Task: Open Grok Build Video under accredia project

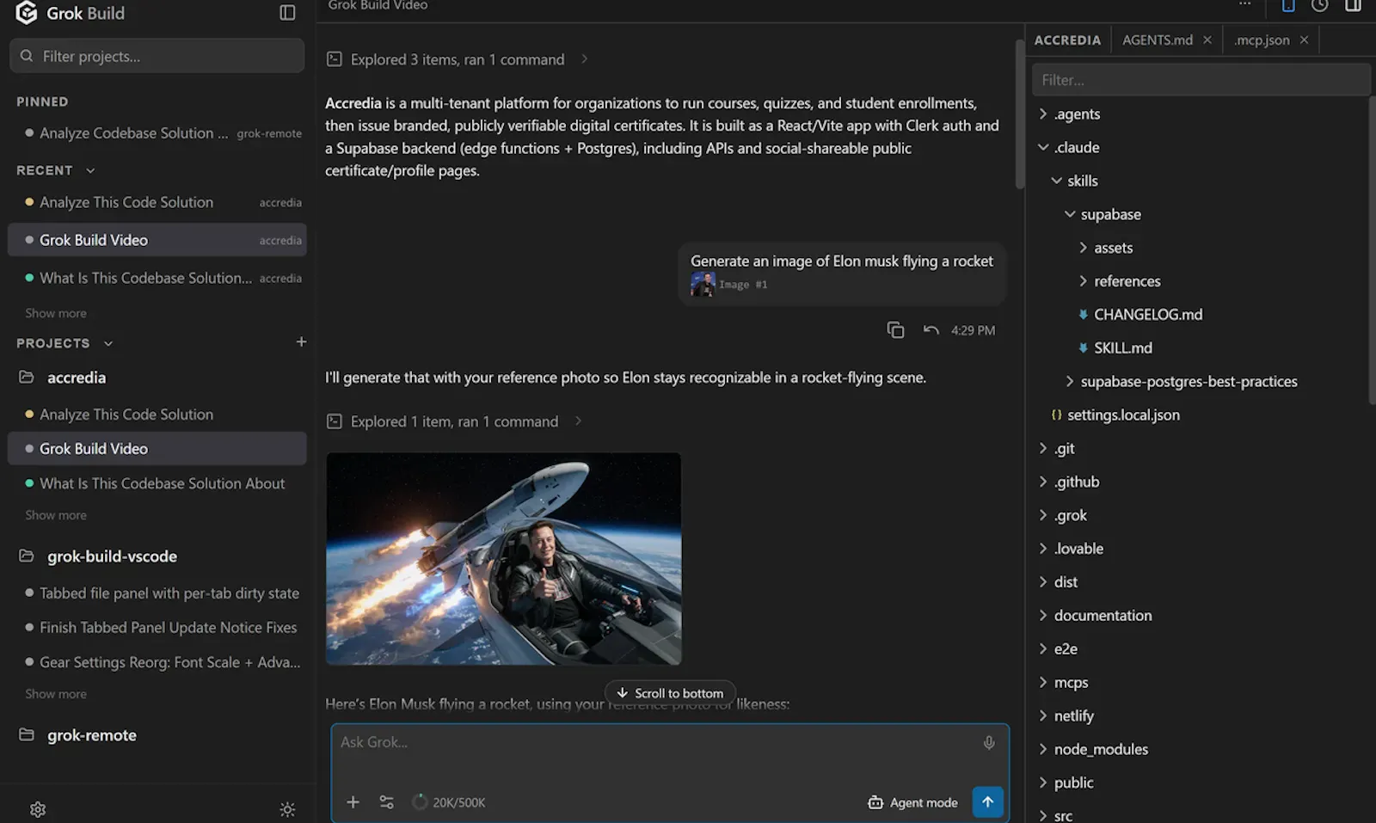Action: (157, 449)
